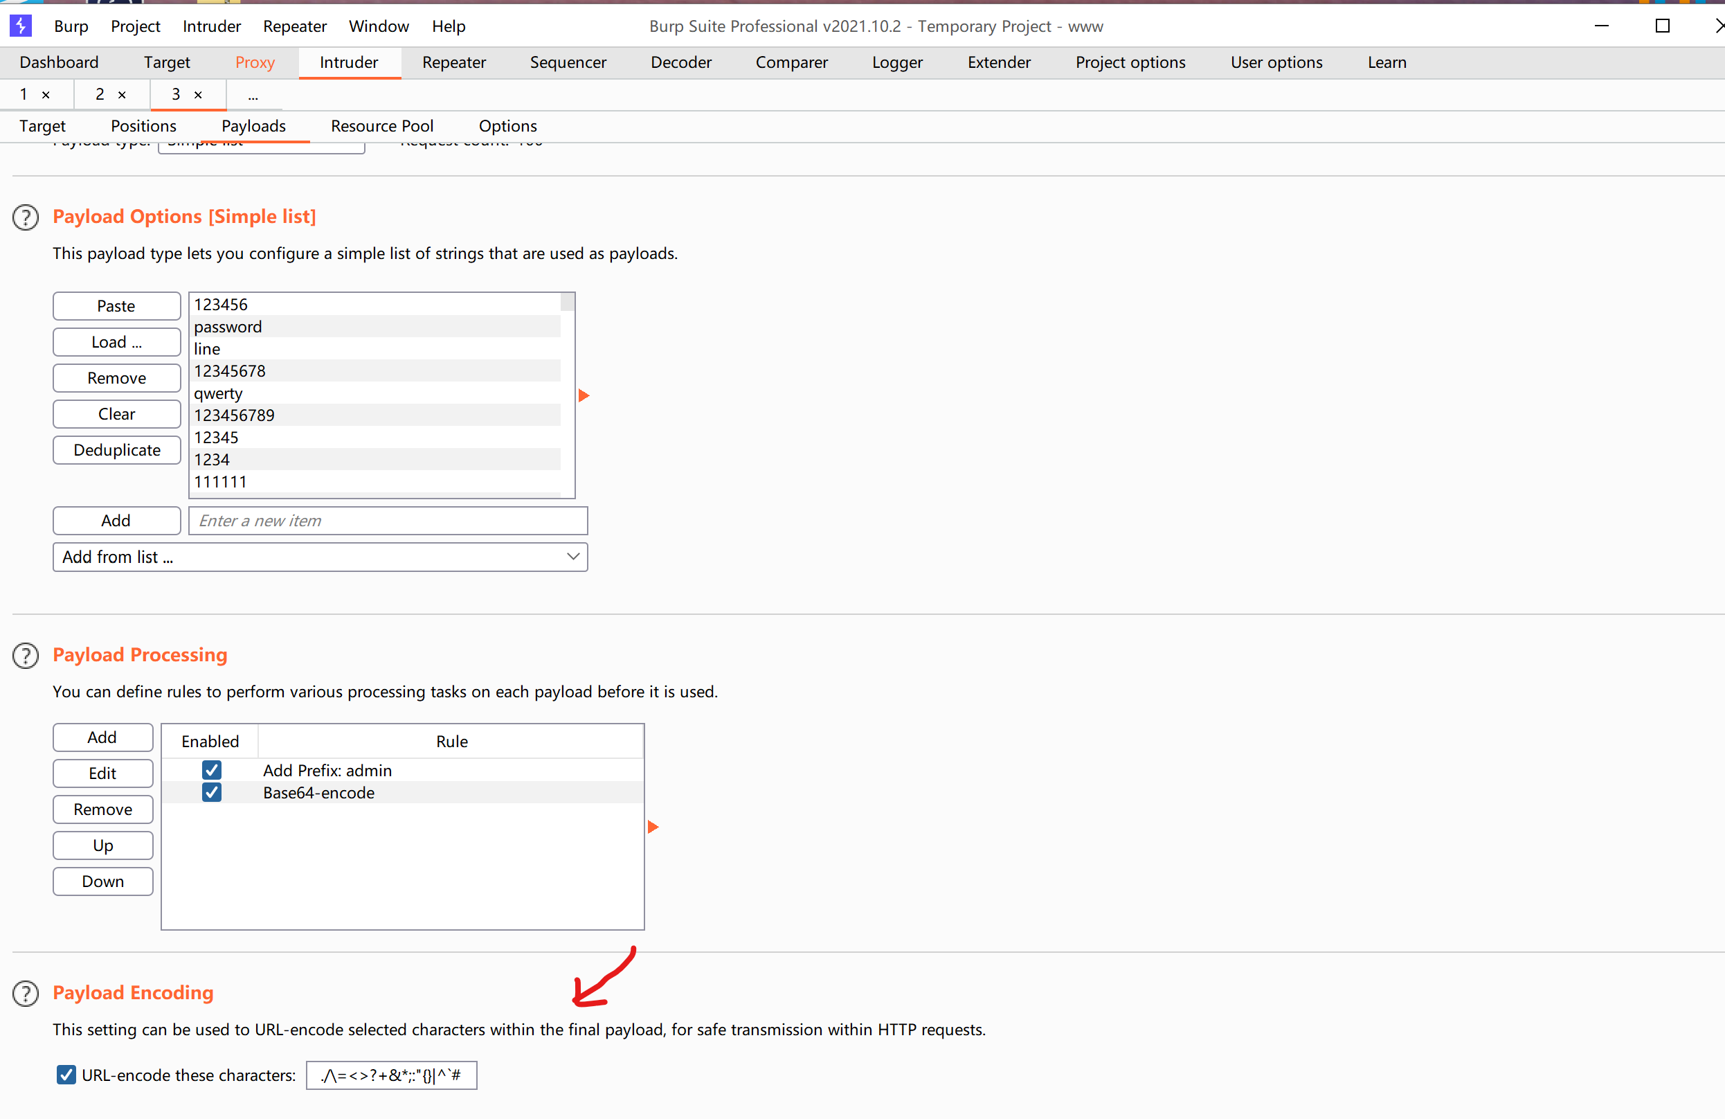This screenshot has width=1725, height=1119.
Task: Select Intruder attack tab 2
Action: (100, 94)
